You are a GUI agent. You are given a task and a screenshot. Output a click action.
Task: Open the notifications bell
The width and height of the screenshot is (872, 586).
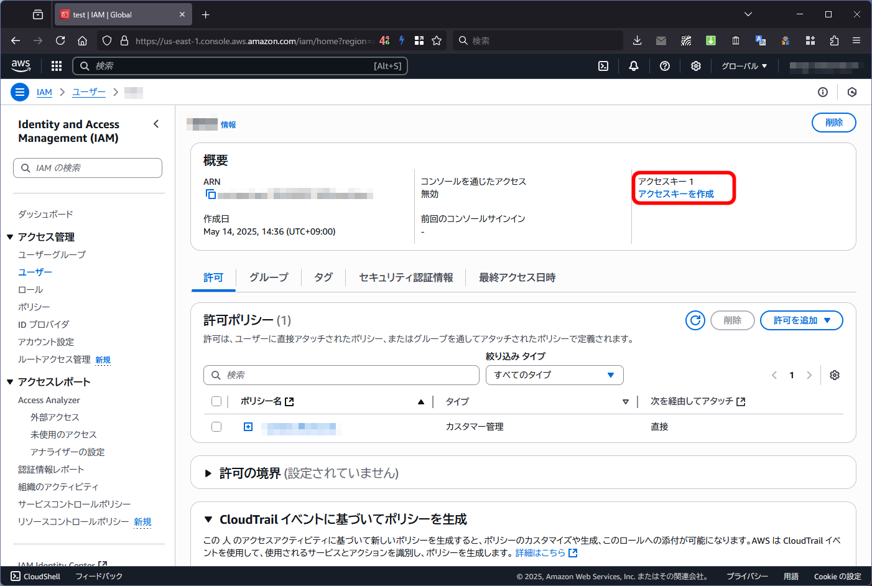click(x=634, y=66)
